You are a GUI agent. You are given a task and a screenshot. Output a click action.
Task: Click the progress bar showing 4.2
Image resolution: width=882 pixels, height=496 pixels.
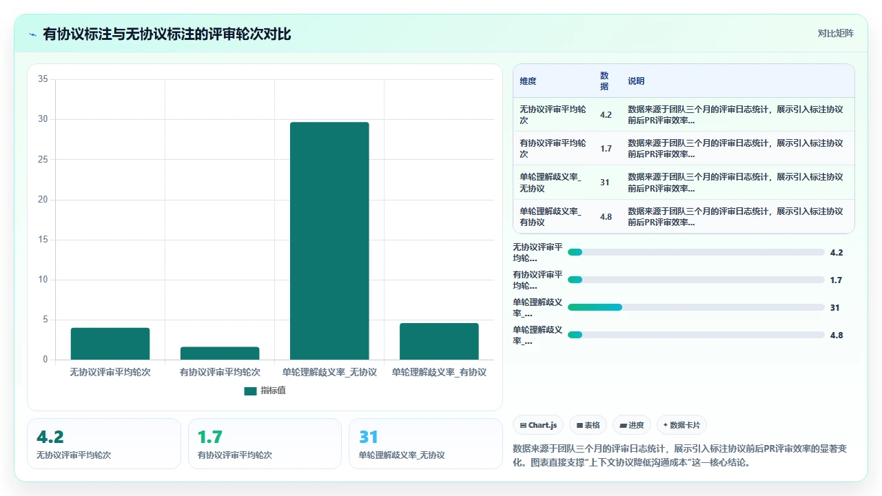coord(696,252)
